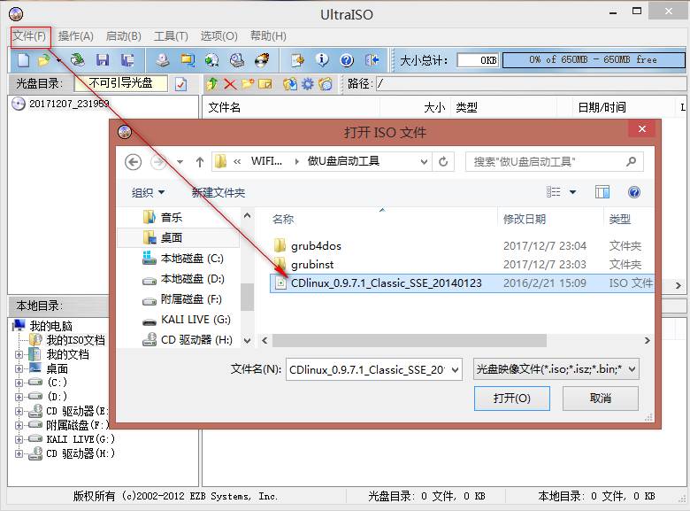This screenshot has height=511, width=690.
Task: Click the 路径 path field
Action: [530, 84]
